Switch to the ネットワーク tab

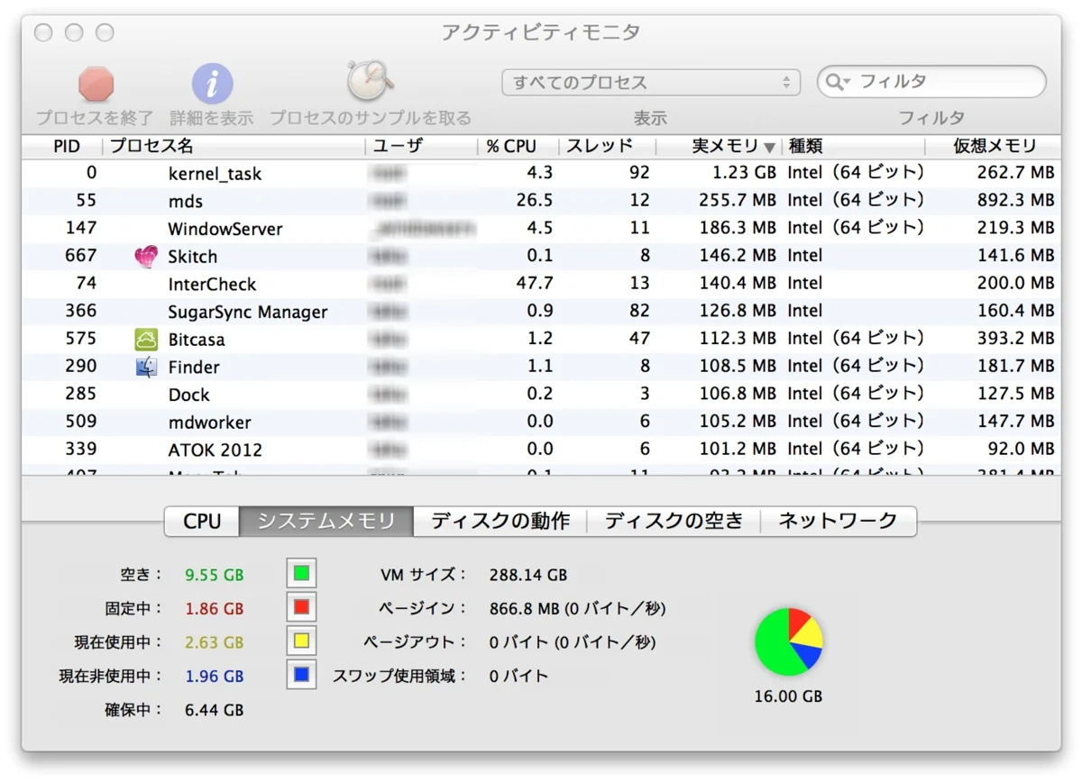pos(839,521)
